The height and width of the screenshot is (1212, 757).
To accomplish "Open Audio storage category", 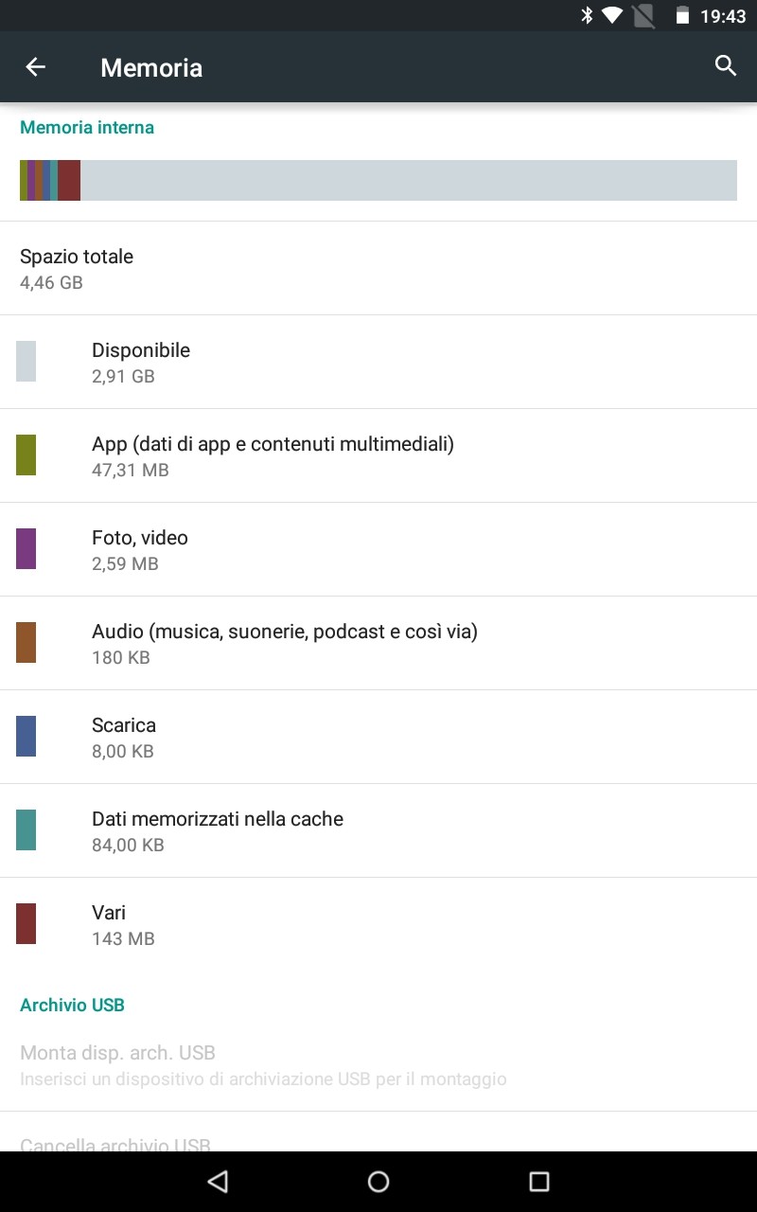I will pyautogui.click(x=378, y=643).
